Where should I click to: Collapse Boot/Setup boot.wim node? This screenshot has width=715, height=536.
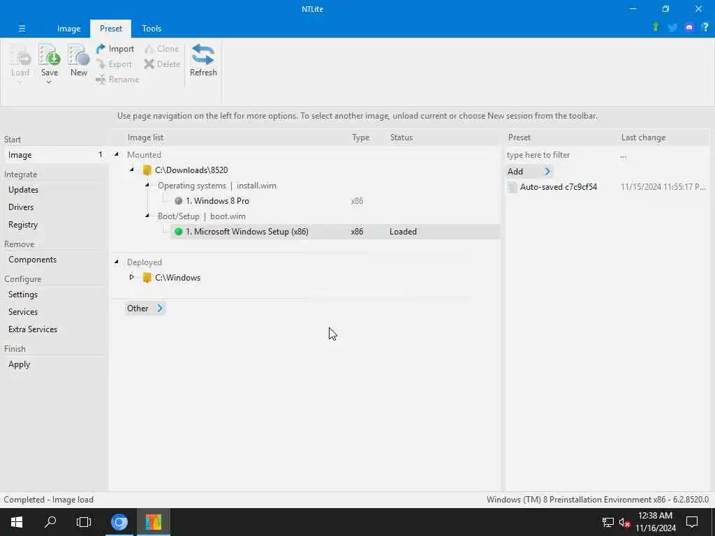147,216
